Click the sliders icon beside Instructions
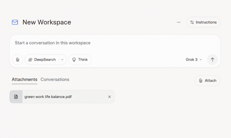Image resolution: width=231 pixels, height=138 pixels. 192,22
